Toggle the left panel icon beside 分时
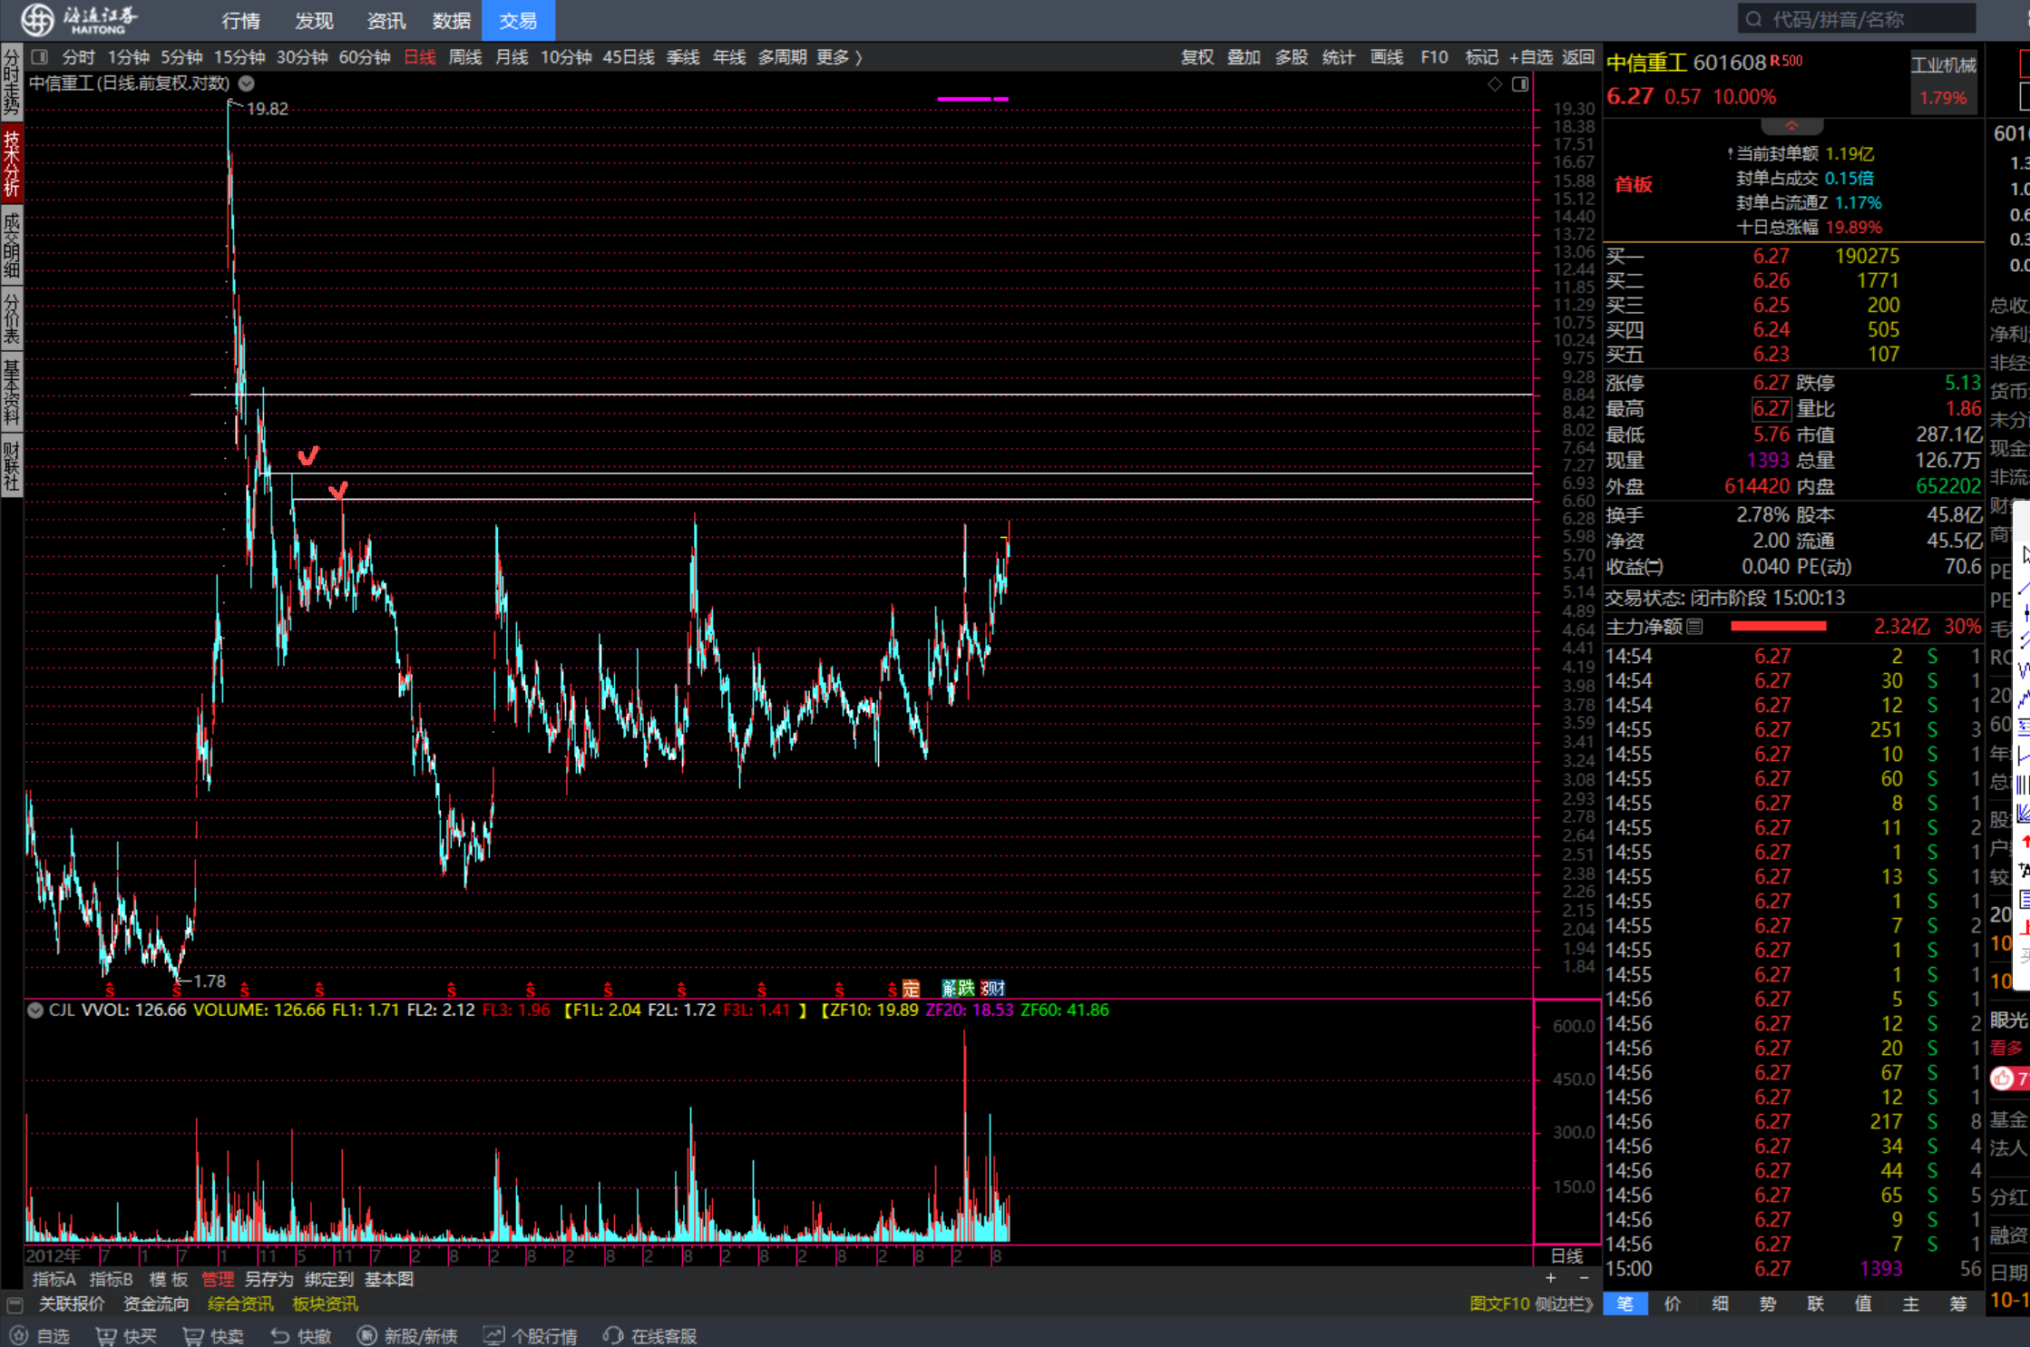 point(39,57)
